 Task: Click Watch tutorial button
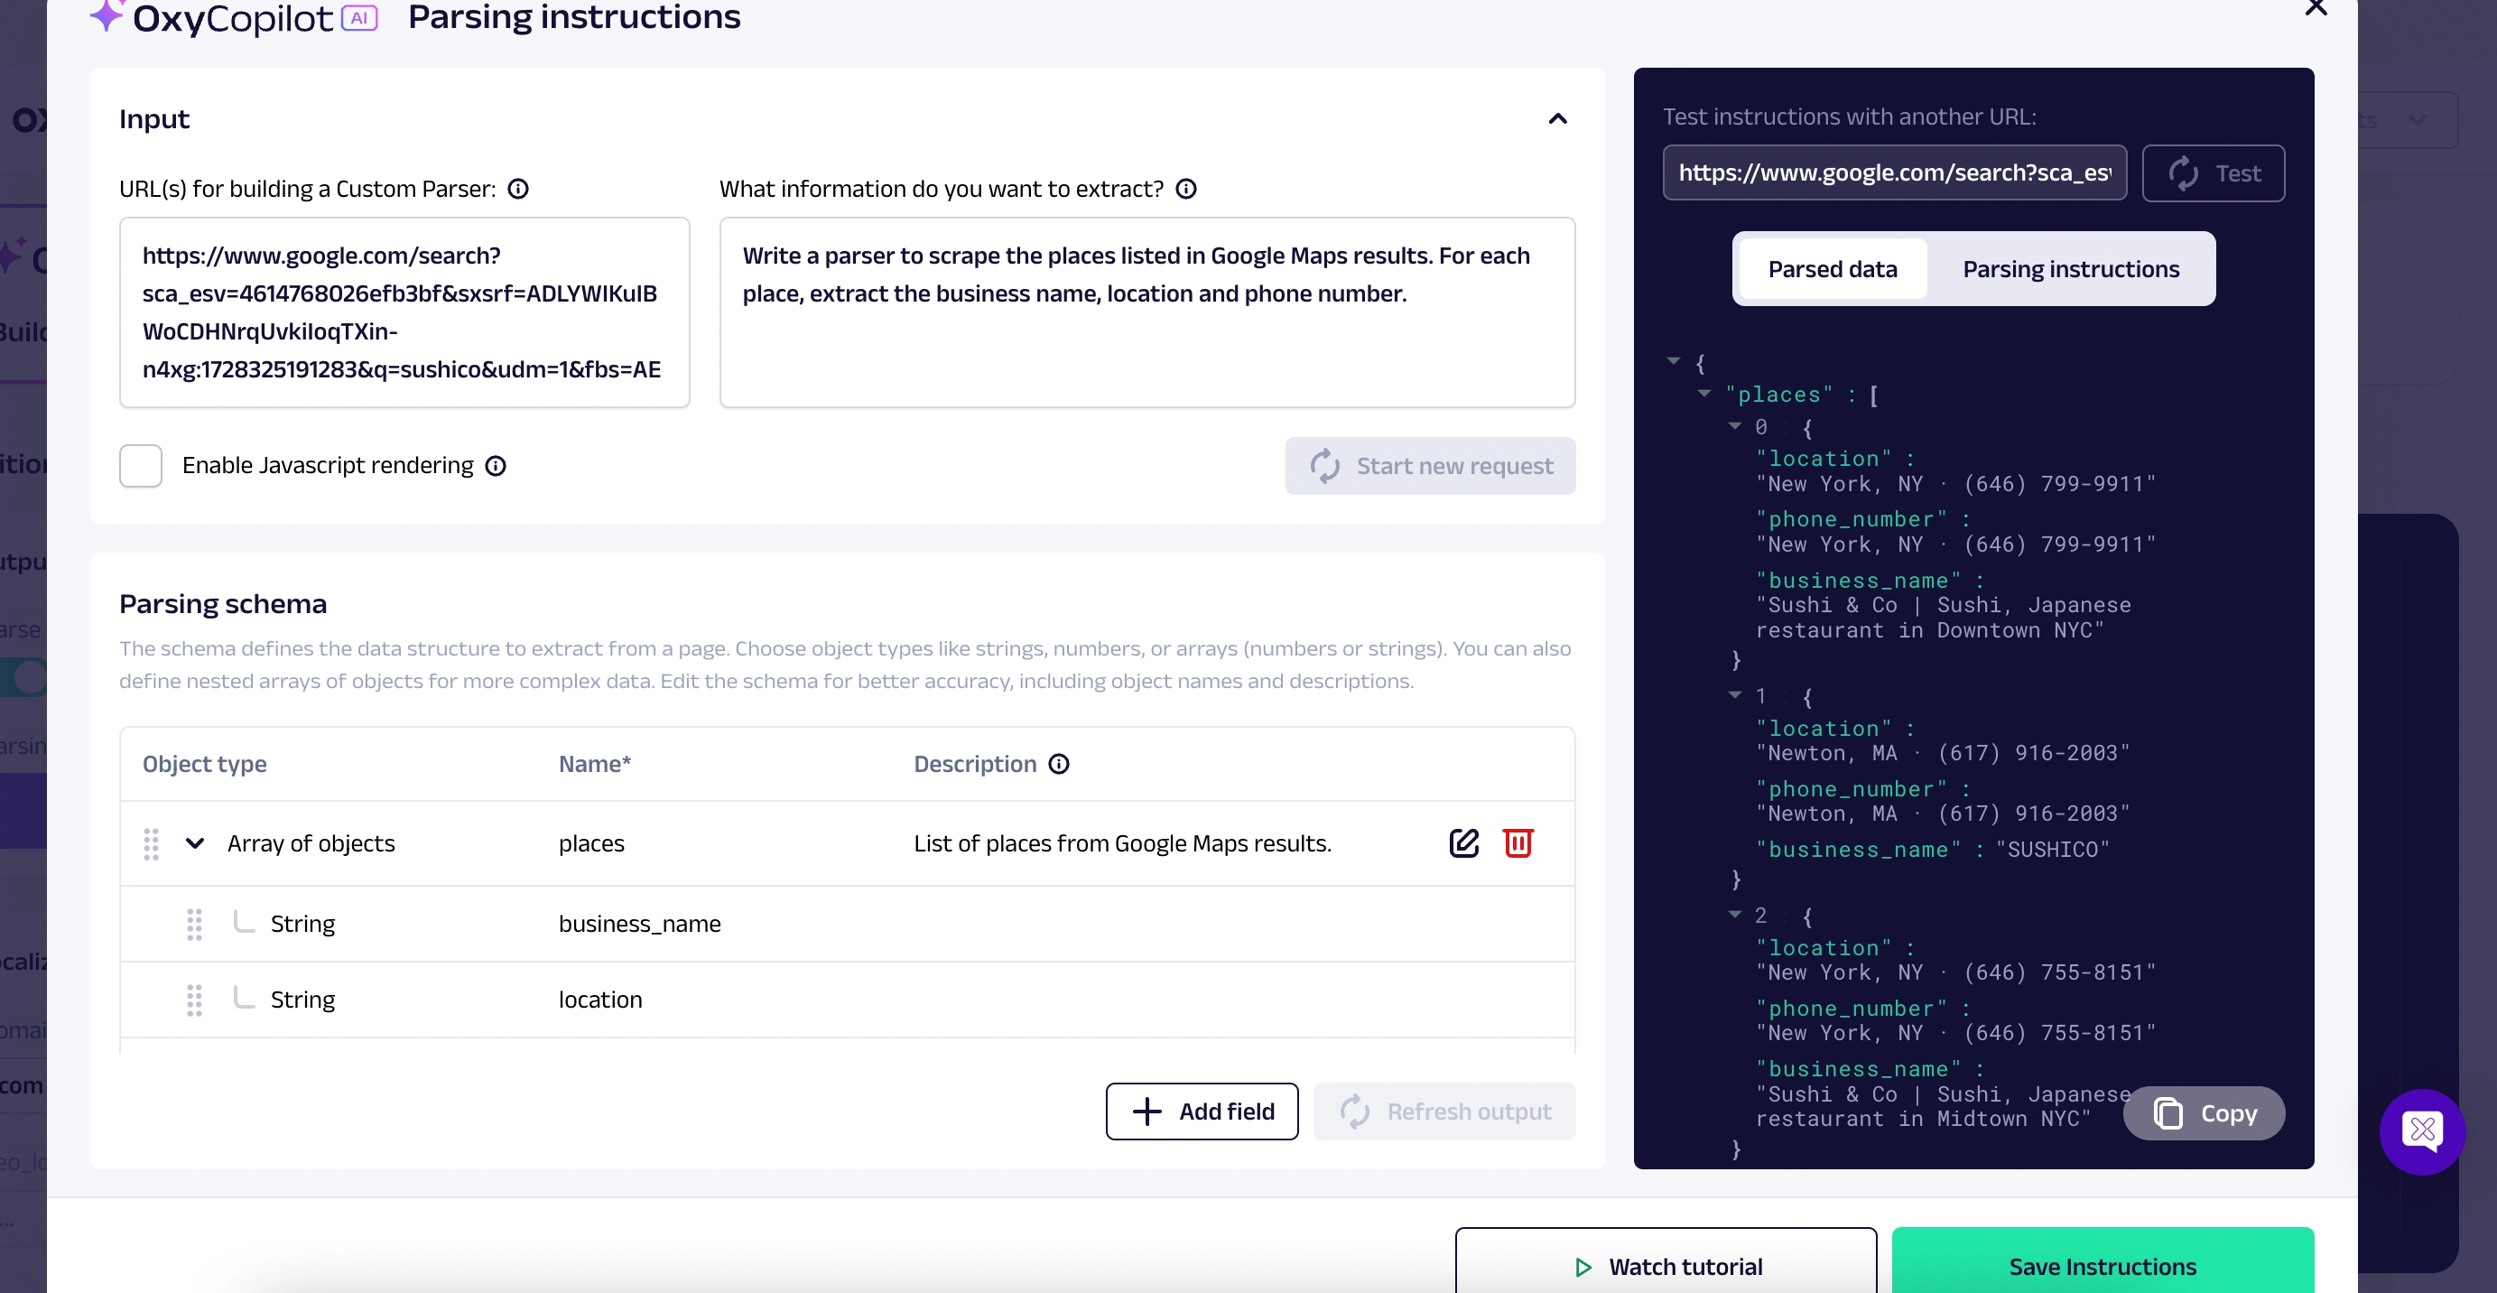(1666, 1265)
